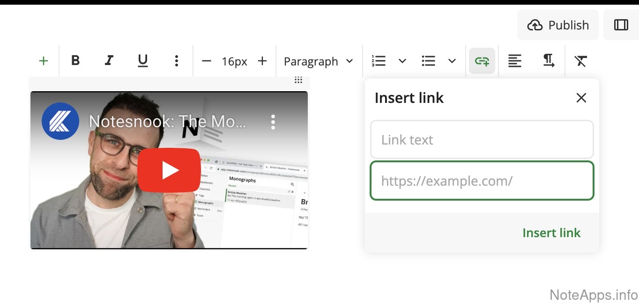
Task: Click the Publish button
Action: (x=558, y=25)
